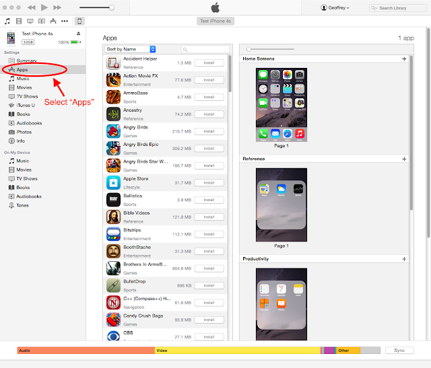Select the Home Screens Page 1 thumbnail
Viewport: 431px width, 368px height.
pyautogui.click(x=281, y=105)
